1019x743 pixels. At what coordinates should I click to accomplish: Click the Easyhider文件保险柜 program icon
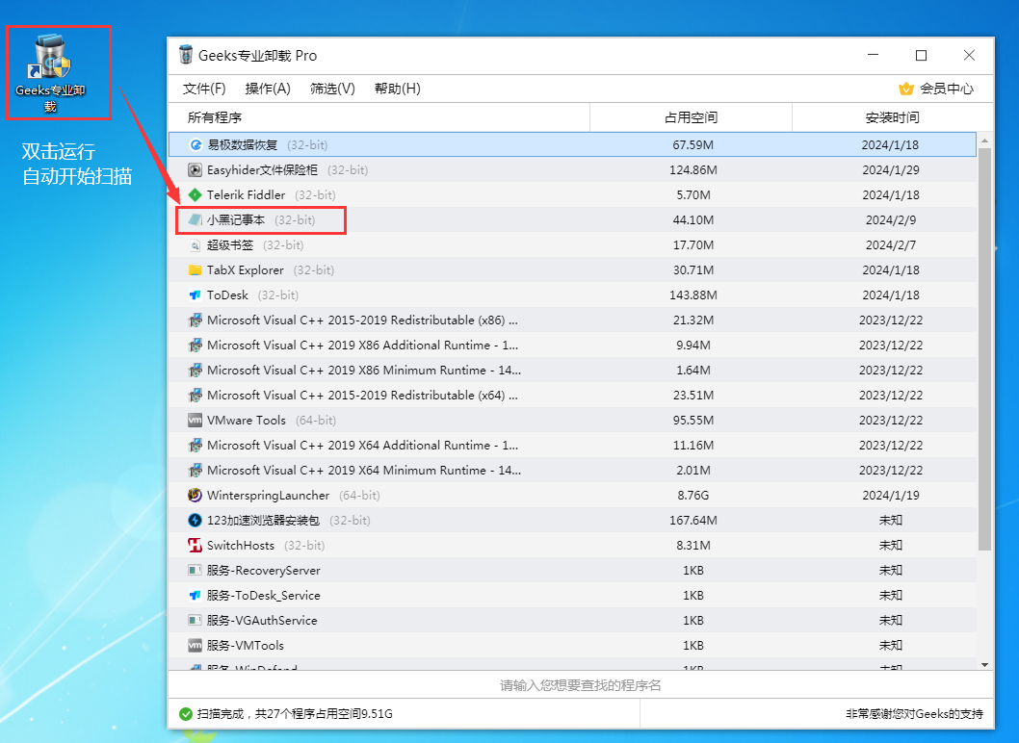tap(195, 170)
